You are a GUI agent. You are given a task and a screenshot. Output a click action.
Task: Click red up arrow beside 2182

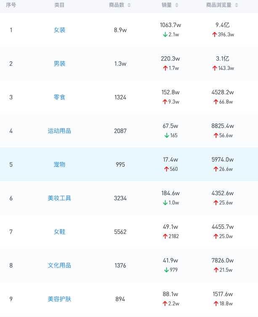165,236
